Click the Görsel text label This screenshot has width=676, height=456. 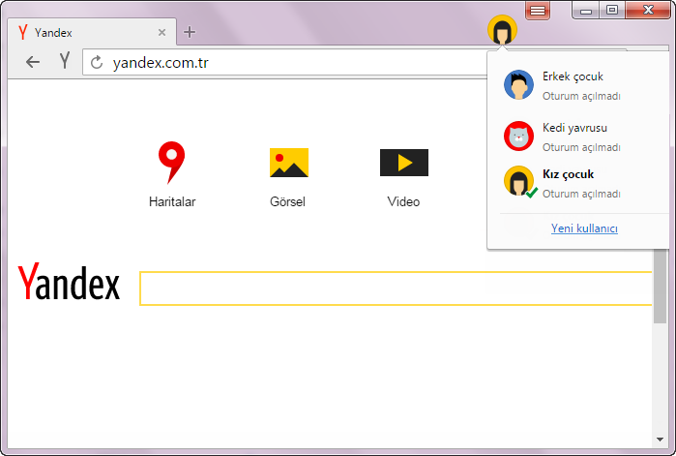click(287, 201)
